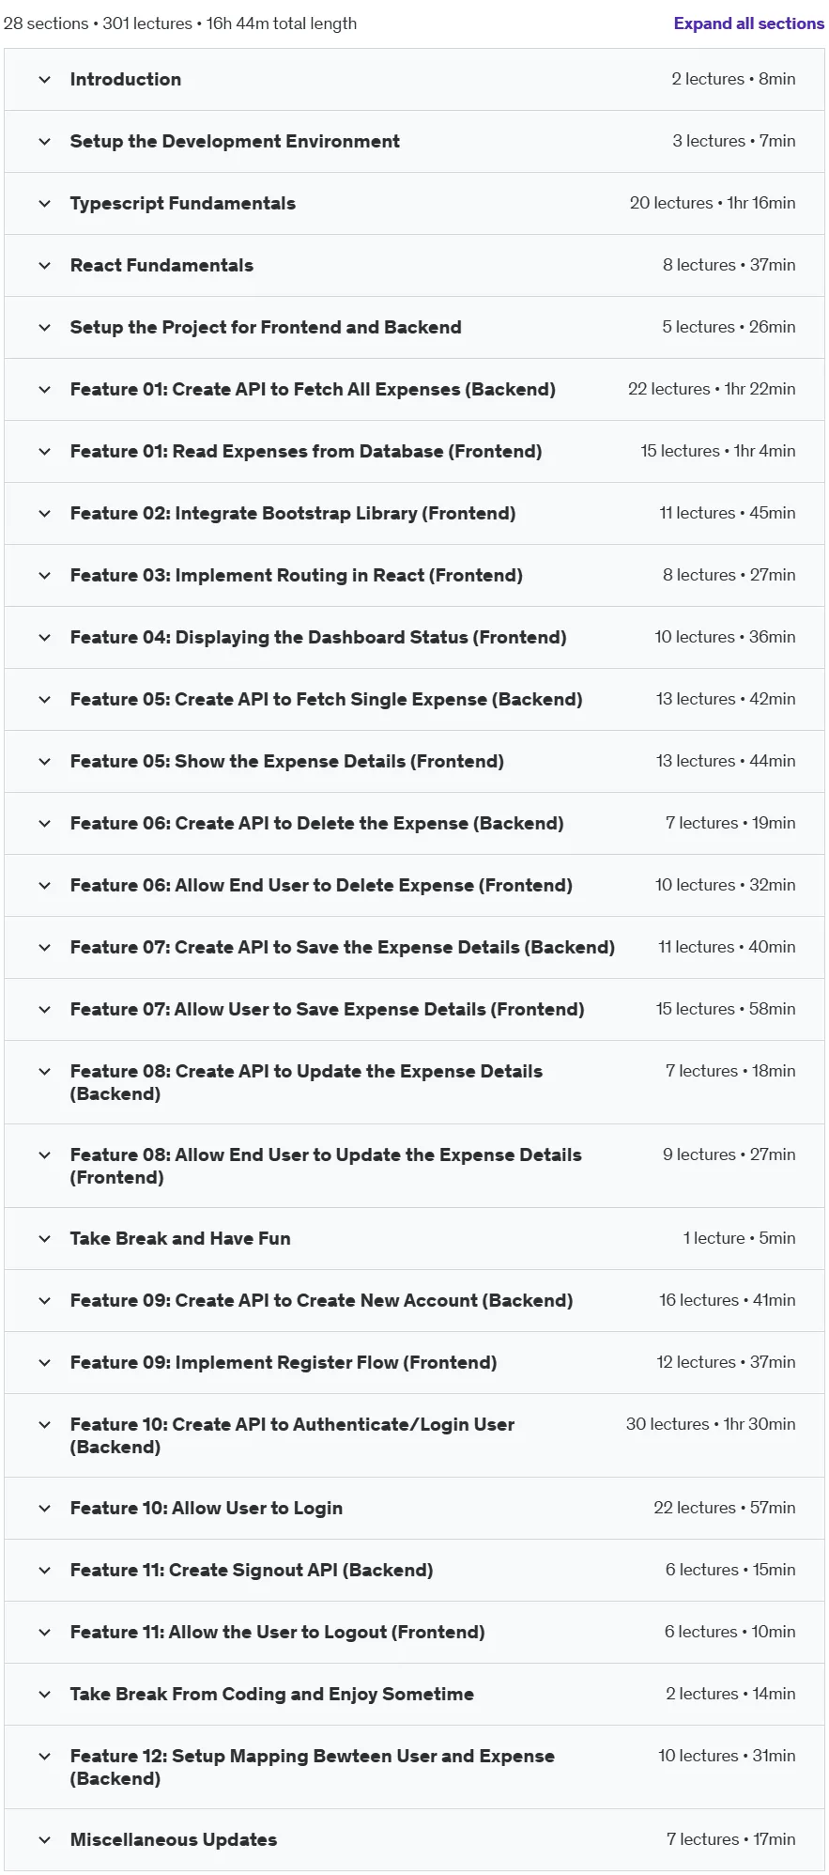Open Feature 12: Setup Mapping Between User and Expense

(414, 1768)
